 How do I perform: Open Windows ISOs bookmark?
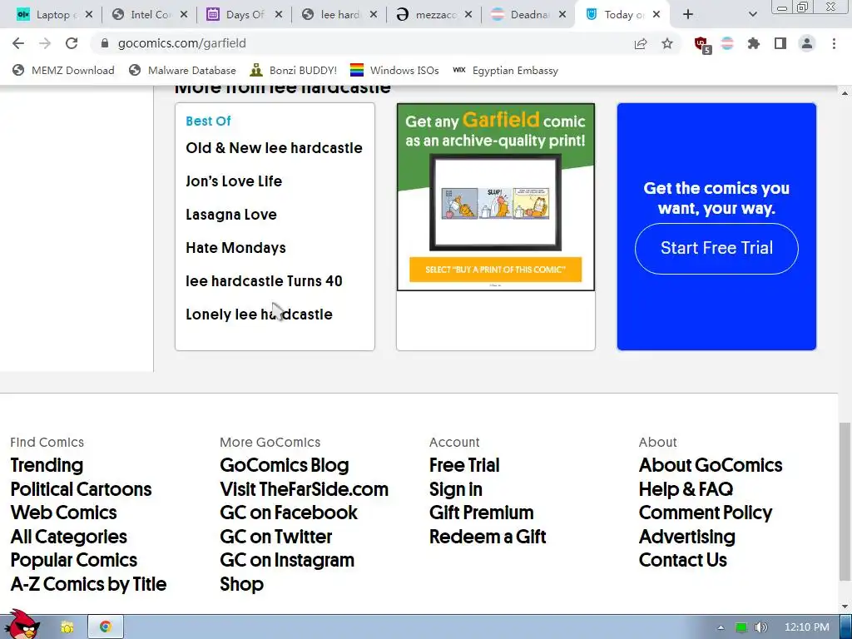(394, 70)
